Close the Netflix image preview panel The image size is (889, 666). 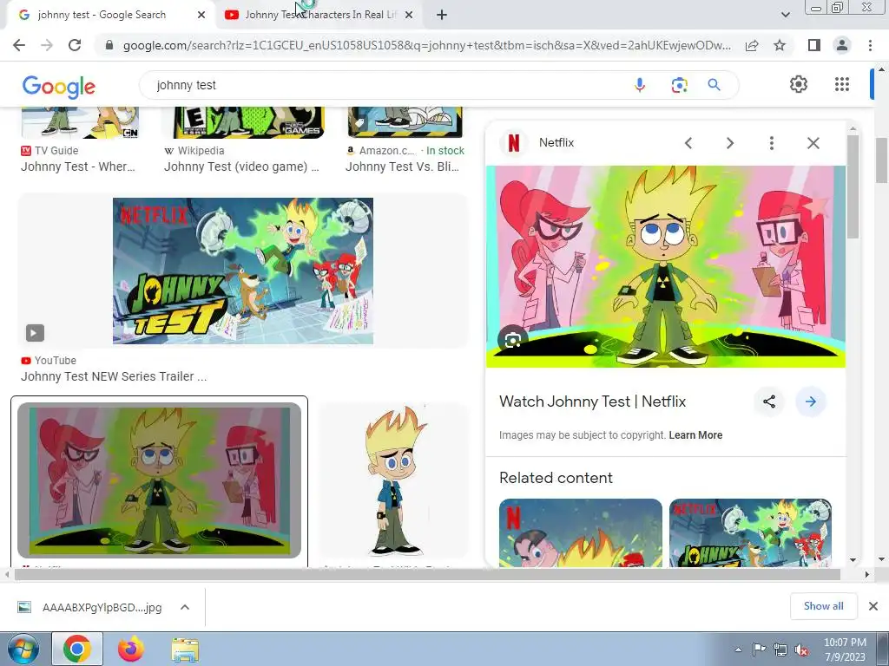[x=813, y=143]
